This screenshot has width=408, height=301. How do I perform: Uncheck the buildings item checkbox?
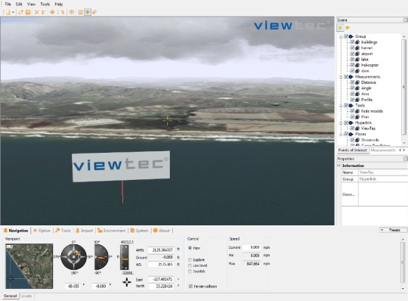(352, 42)
